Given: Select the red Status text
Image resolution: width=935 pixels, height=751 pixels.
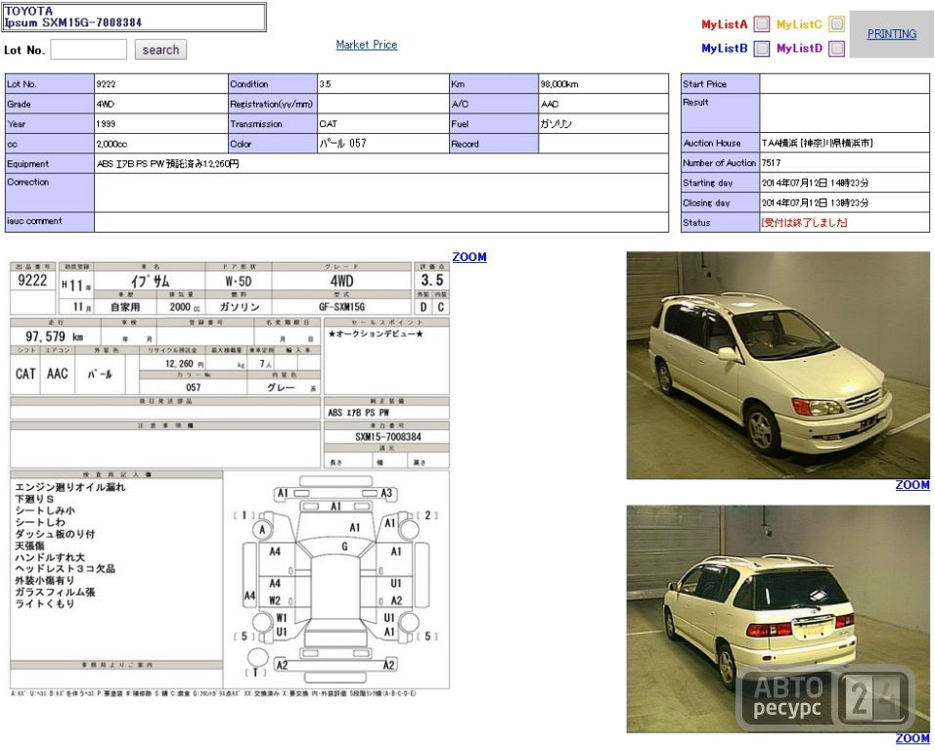Looking at the screenshot, I should pos(804,222).
